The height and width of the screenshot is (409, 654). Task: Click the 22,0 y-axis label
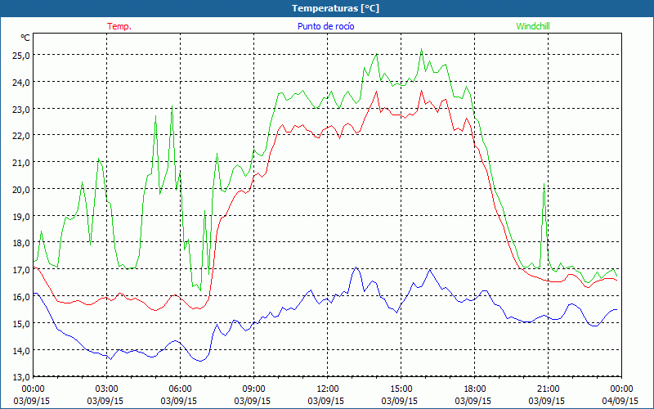19,135
